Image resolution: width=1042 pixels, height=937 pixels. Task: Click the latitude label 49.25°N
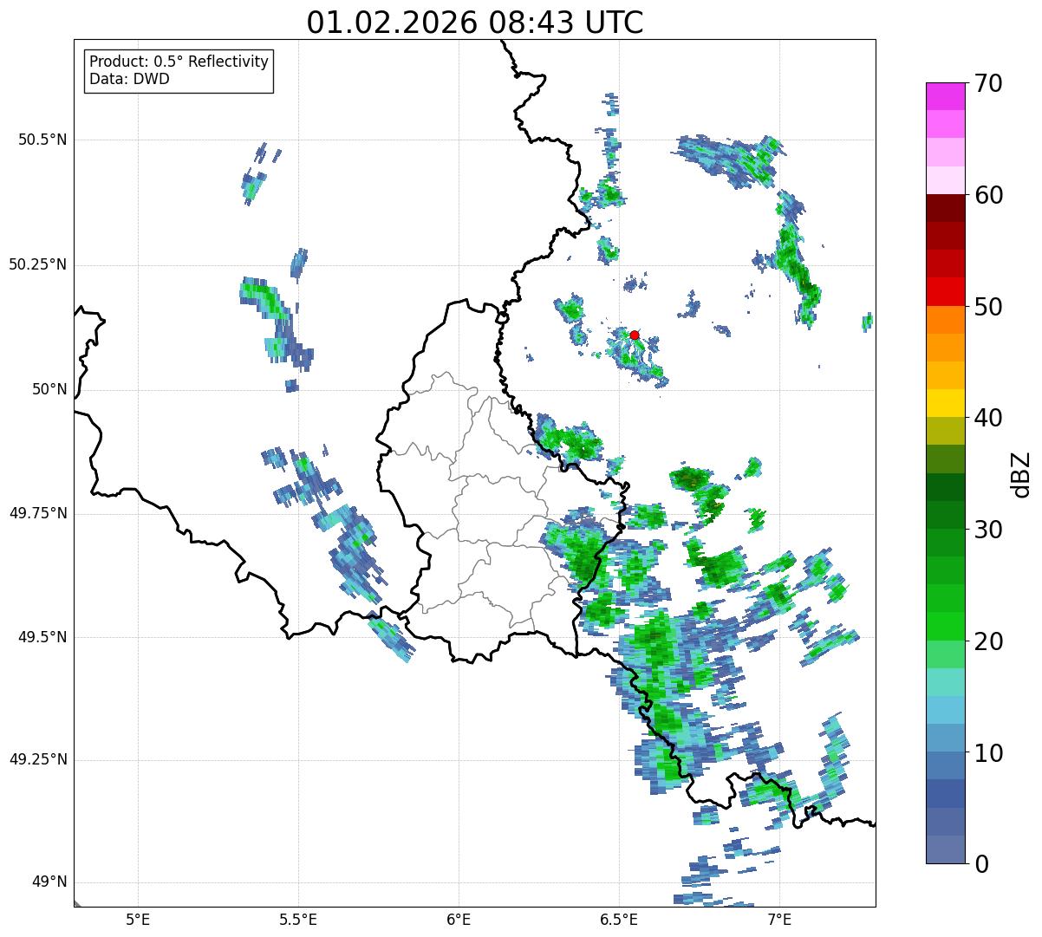click(37, 759)
